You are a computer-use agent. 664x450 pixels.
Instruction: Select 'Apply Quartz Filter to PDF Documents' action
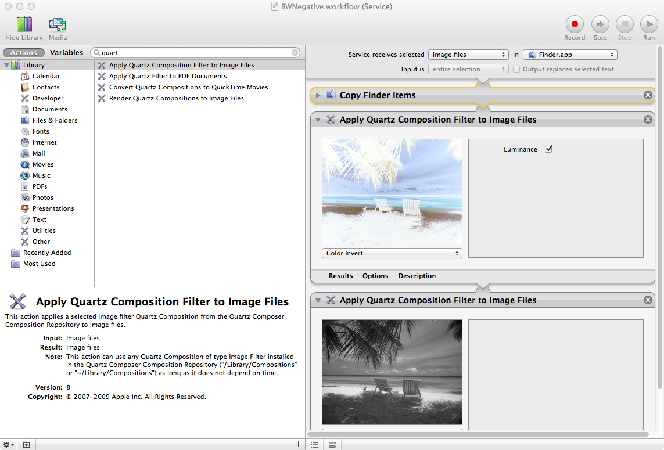coord(199,76)
